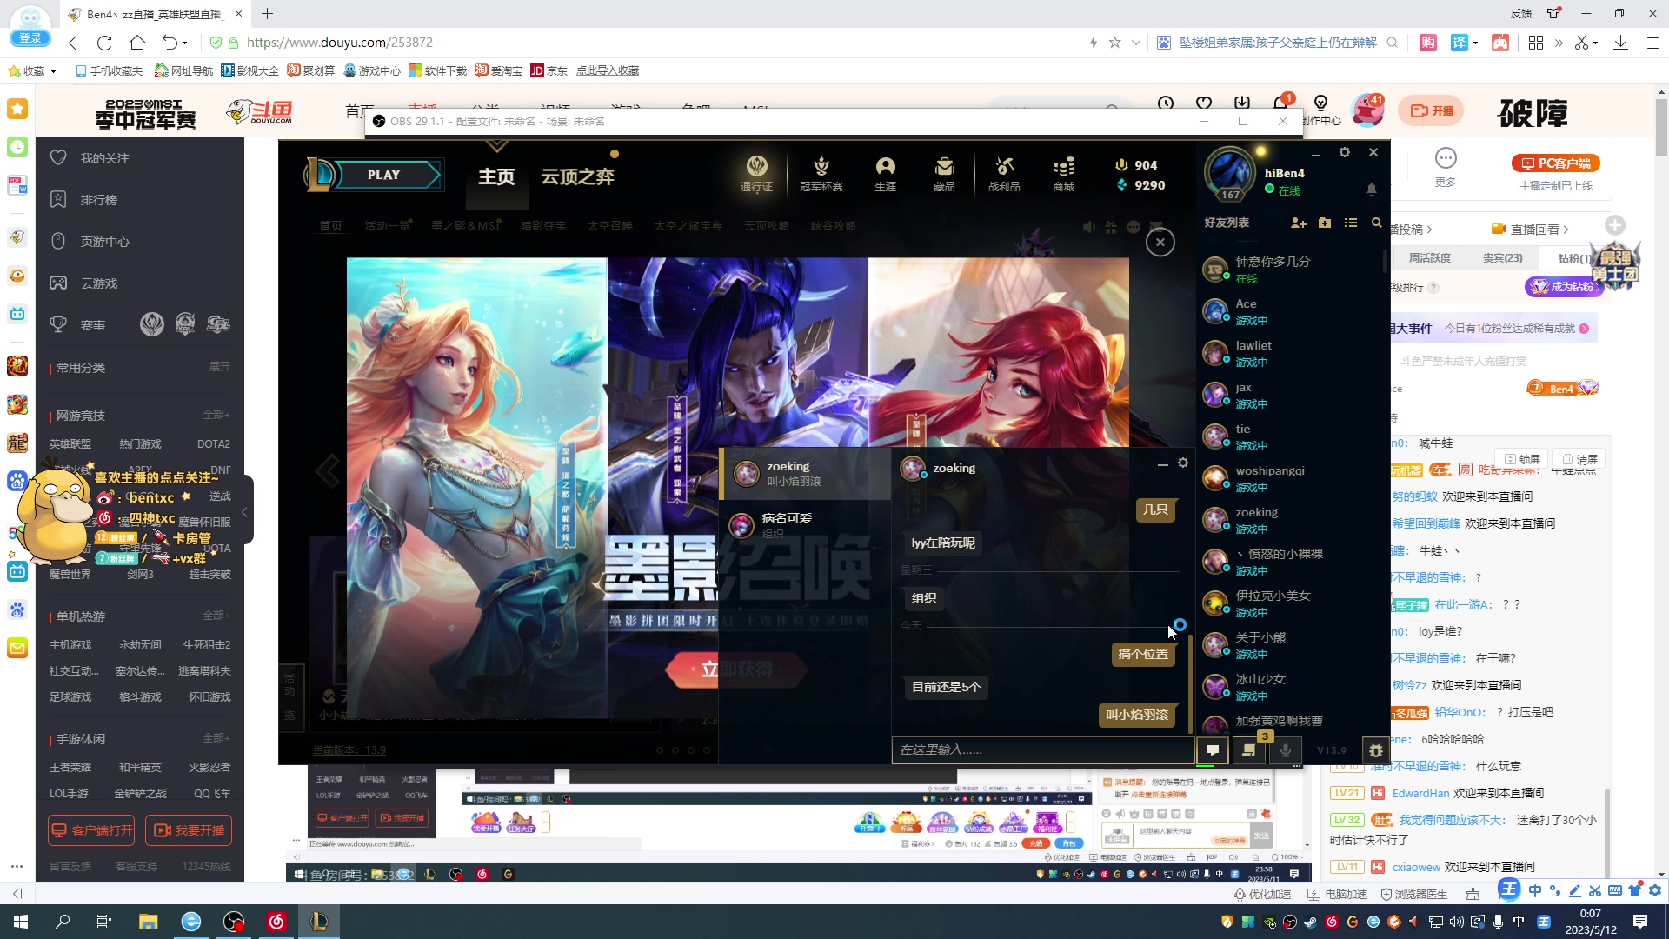
Task: Open the address bar dropdown arrow
Action: pos(1135,43)
